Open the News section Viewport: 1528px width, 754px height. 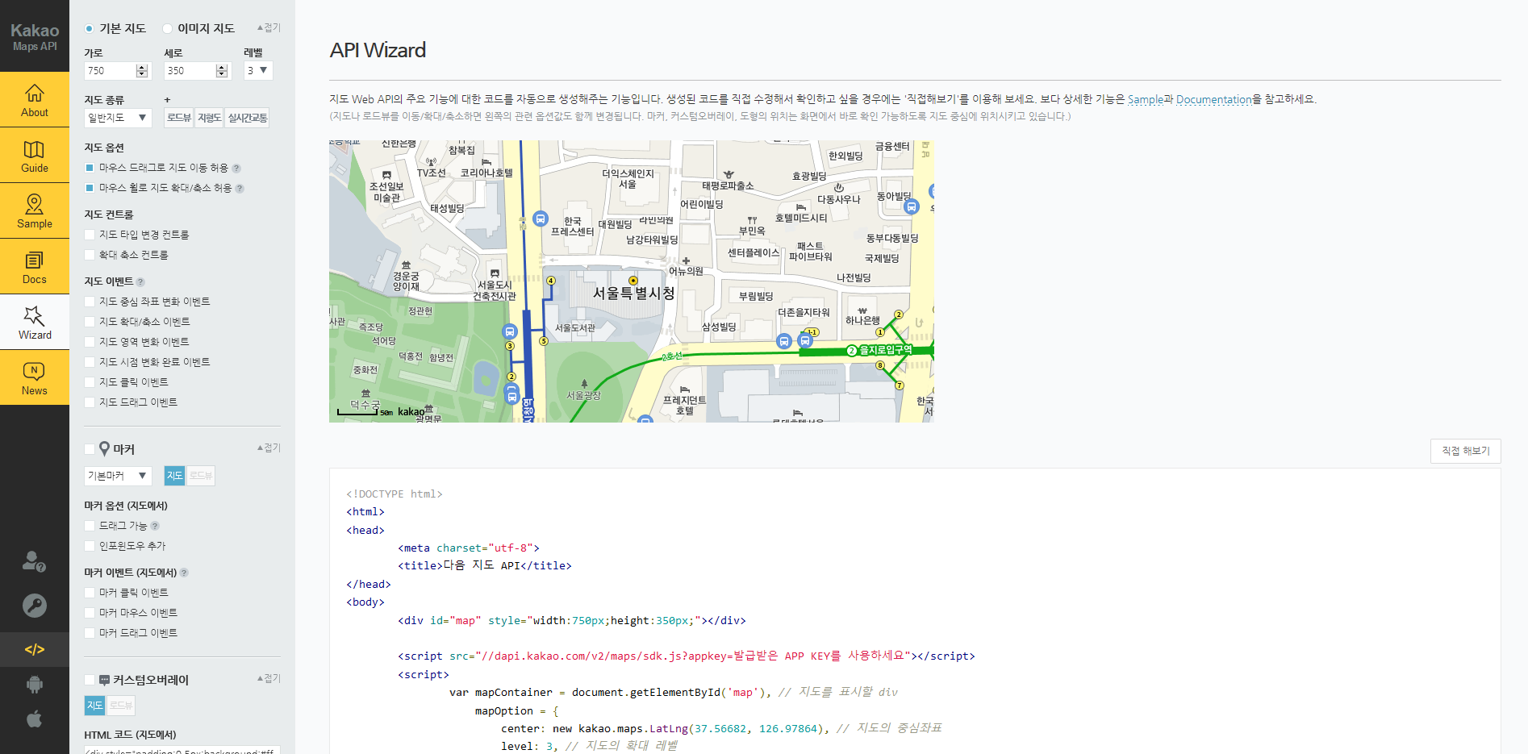35,378
